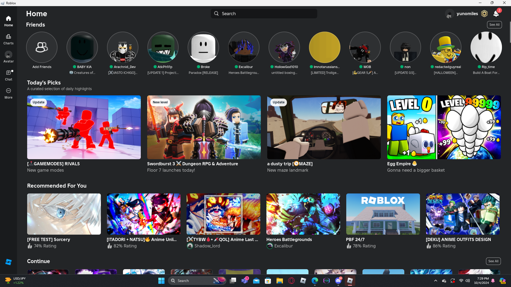
Task: Launch Discord from the taskbar
Action: [338, 281]
